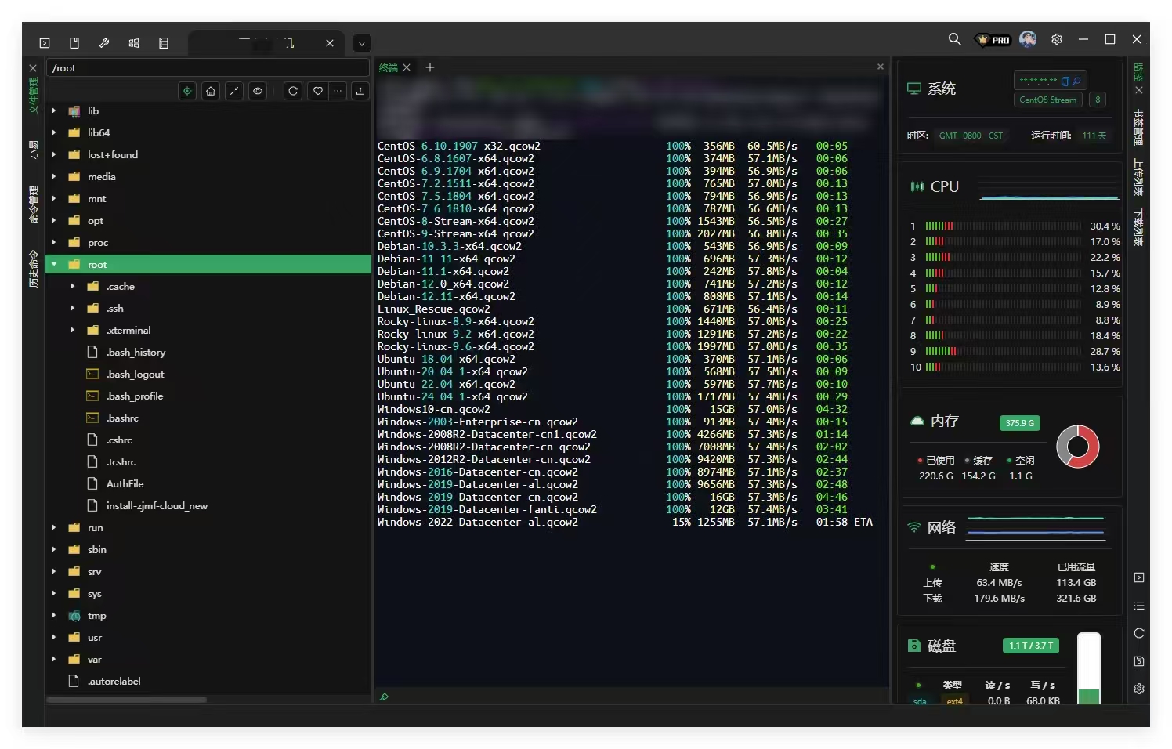
Task: Click the home directory icon in file toolbar
Action: coord(211,91)
